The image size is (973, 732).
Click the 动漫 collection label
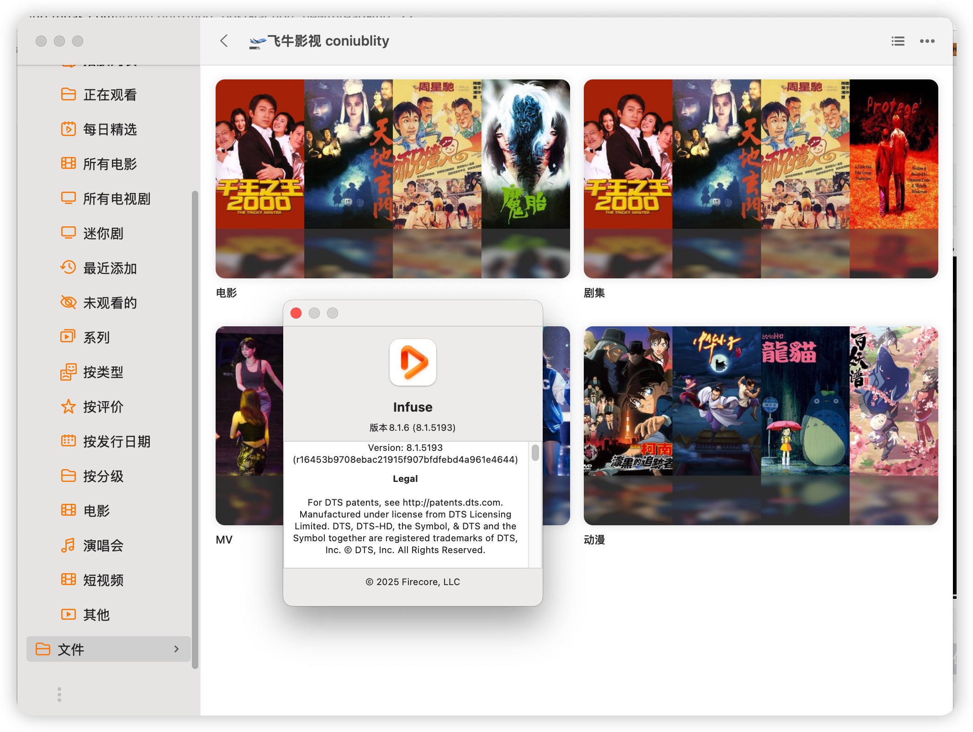coord(594,540)
